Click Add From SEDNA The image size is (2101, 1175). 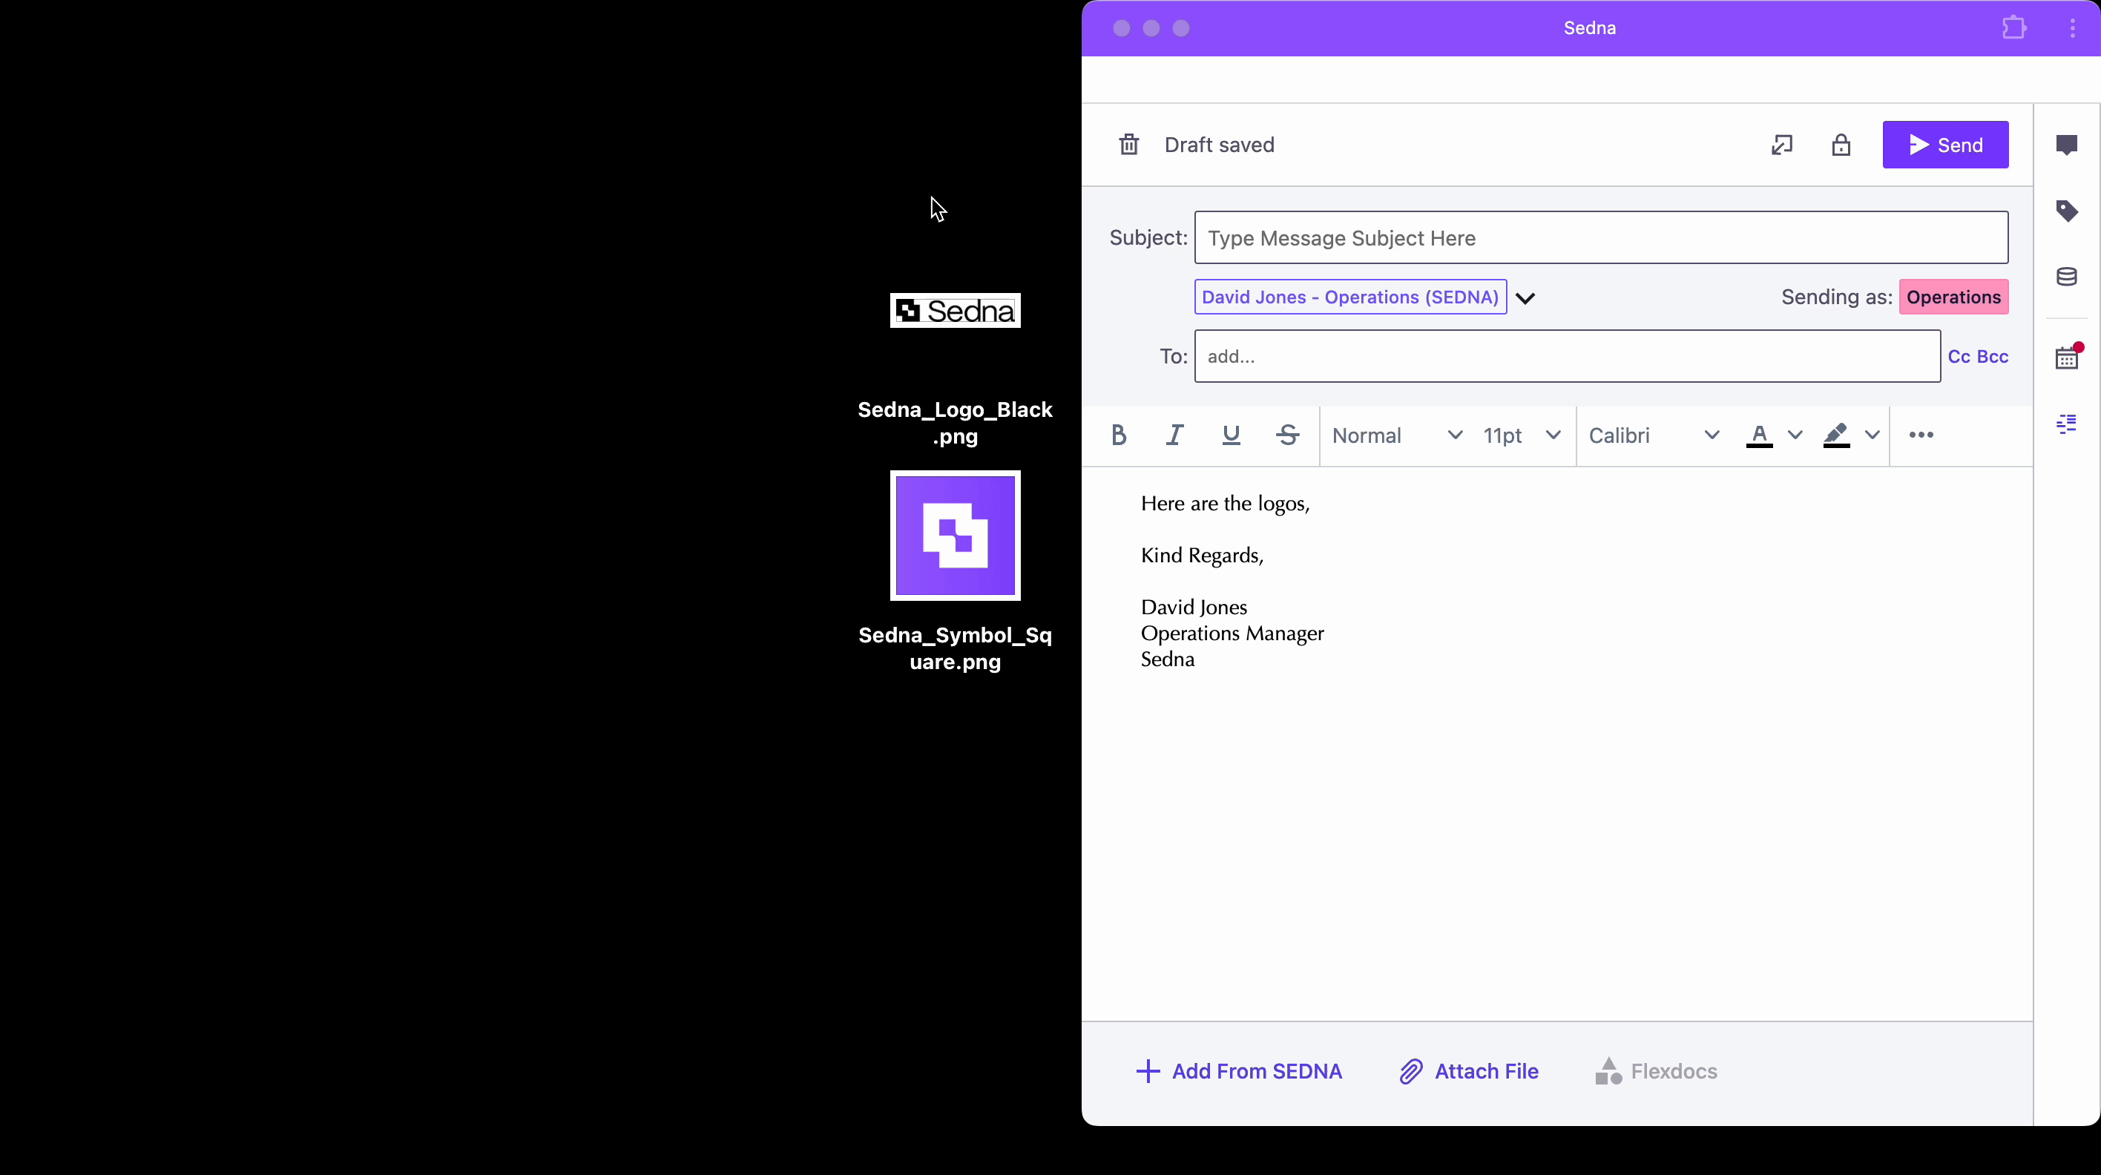click(x=1238, y=1071)
